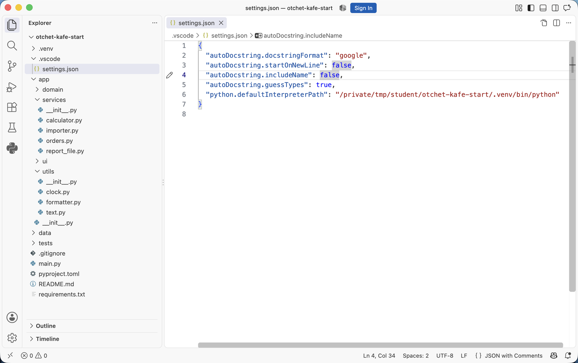This screenshot has height=363, width=578.
Task: Open notifications bell in status bar
Action: pyautogui.click(x=568, y=355)
